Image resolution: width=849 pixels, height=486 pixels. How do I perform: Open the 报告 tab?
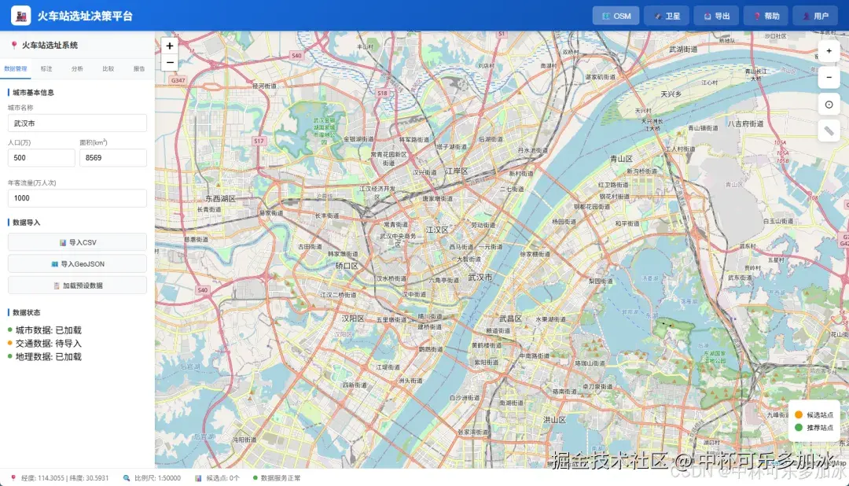[139, 68]
